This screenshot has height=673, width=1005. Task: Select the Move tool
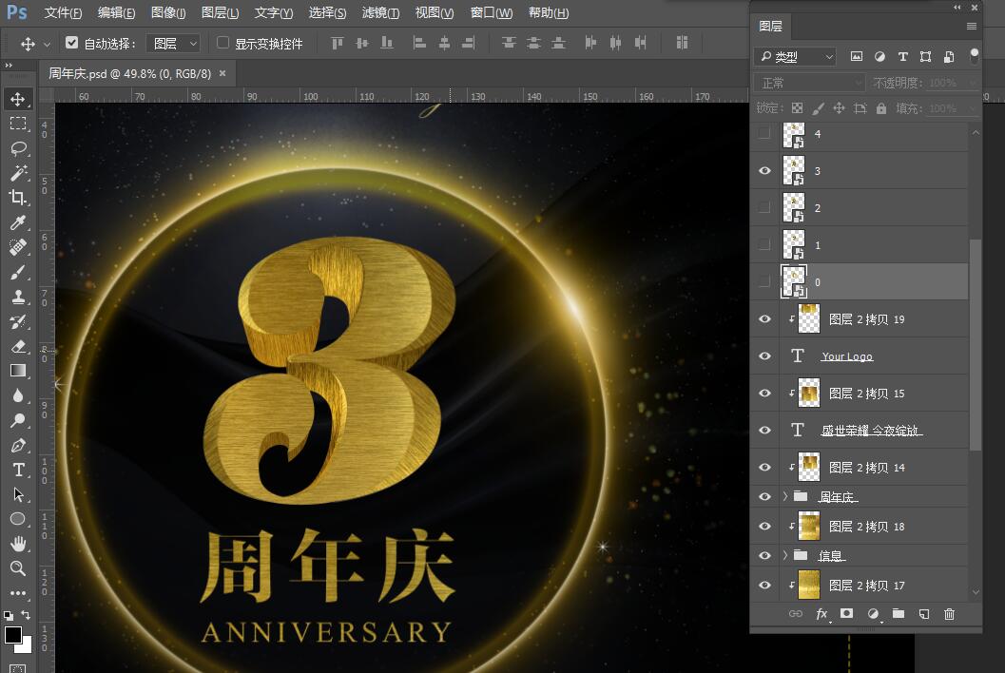[18, 99]
